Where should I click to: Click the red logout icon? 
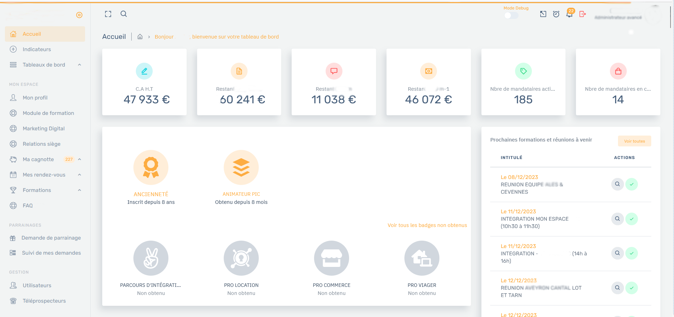tap(583, 14)
